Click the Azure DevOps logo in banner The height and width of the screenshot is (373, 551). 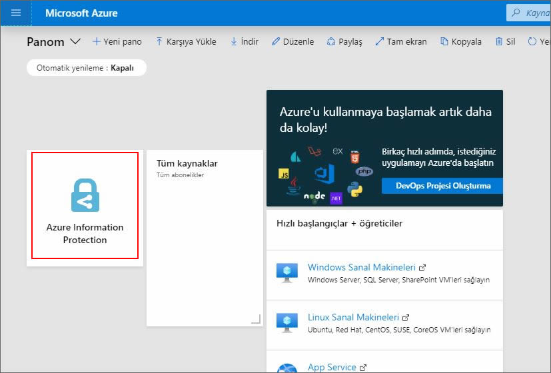pyautogui.click(x=324, y=174)
